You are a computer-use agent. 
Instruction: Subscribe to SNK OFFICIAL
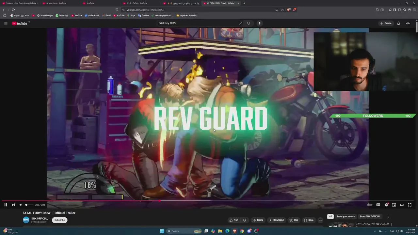59,220
